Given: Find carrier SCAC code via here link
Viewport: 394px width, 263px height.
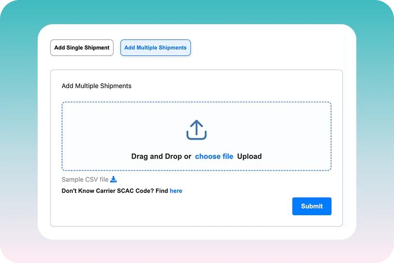Looking at the screenshot, I should click(x=176, y=191).
